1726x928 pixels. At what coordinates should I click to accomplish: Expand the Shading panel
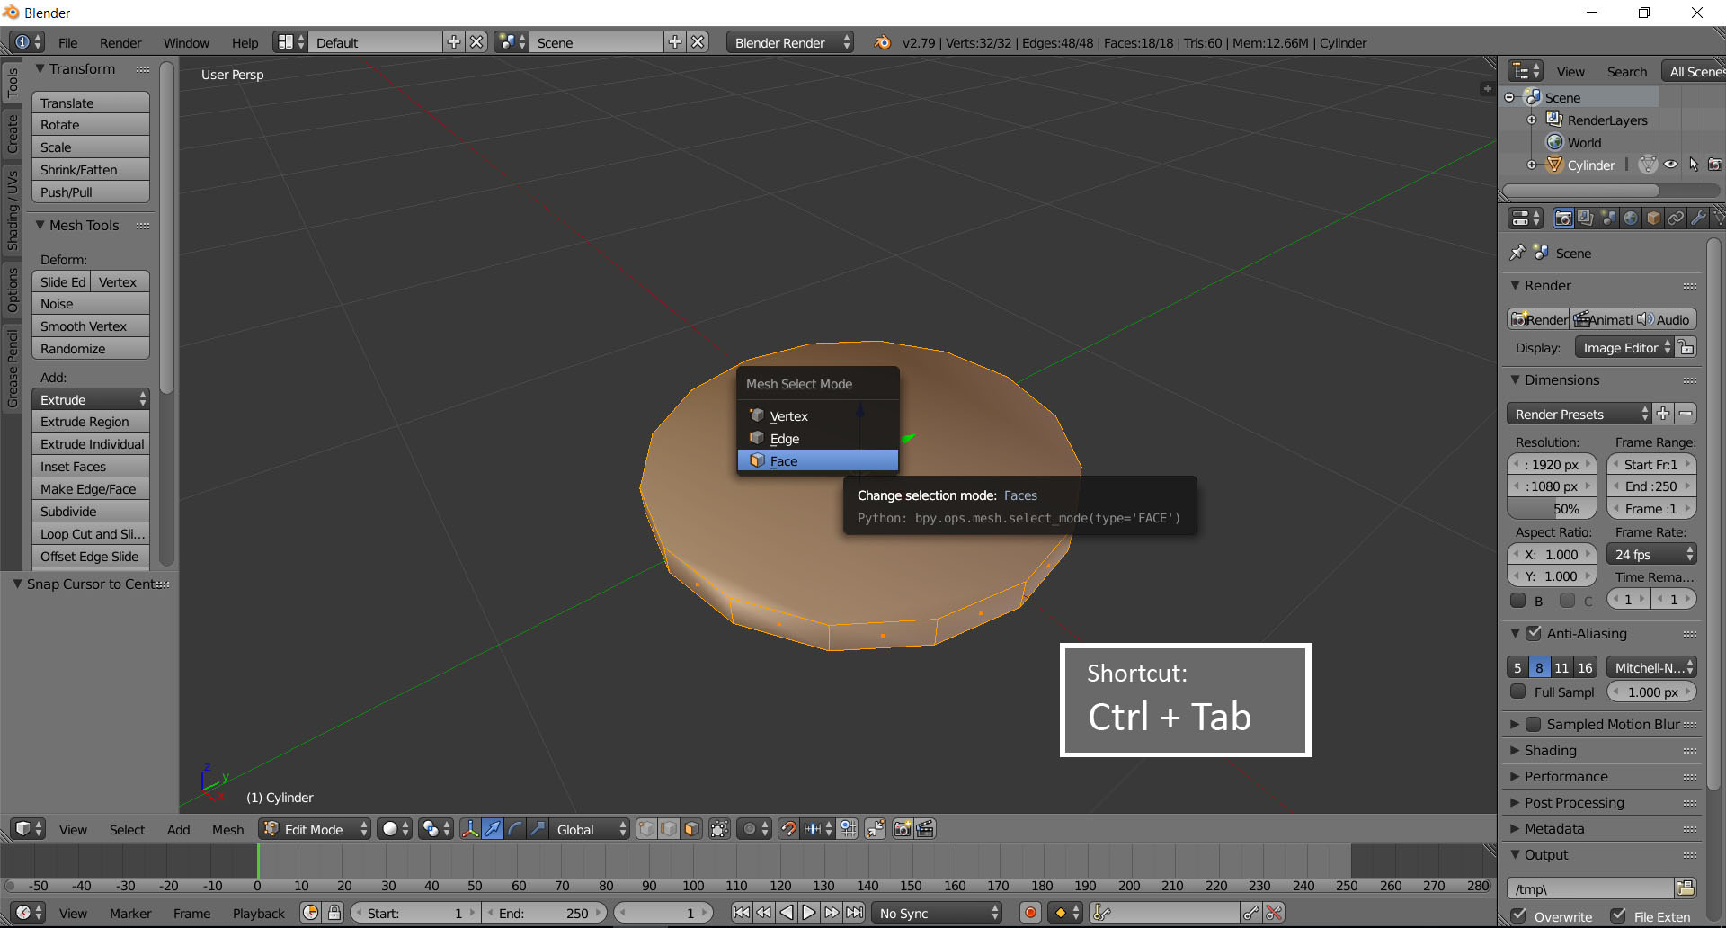tap(1515, 750)
